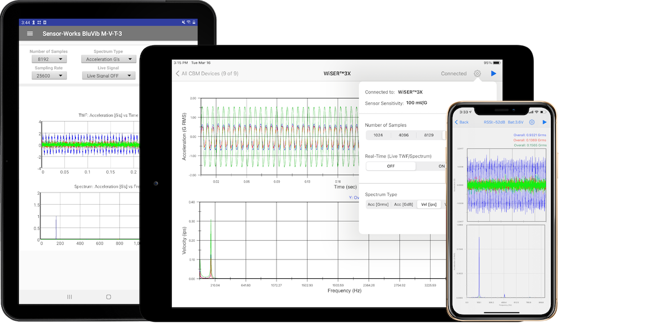
Task: Go back to All CBM Devices list
Action: 207,74
